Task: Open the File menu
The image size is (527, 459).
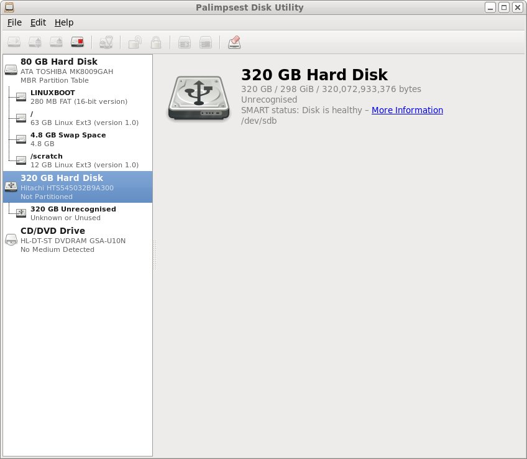Action: [x=14, y=22]
